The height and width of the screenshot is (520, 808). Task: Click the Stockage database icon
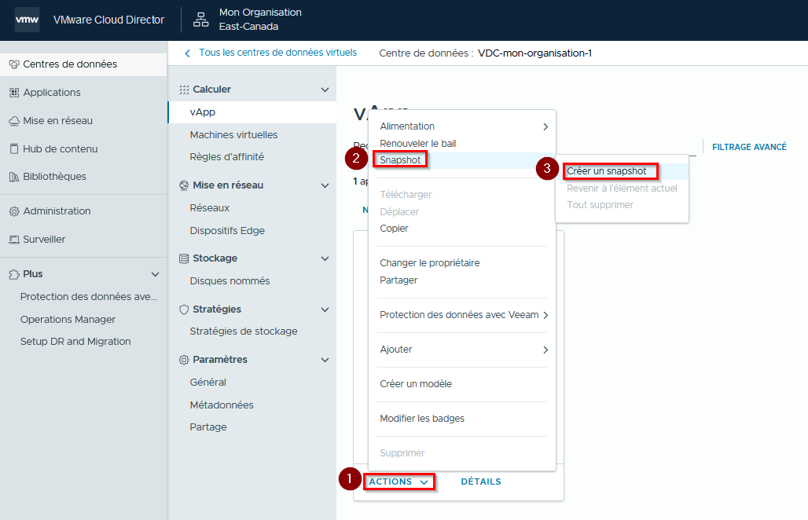184,258
